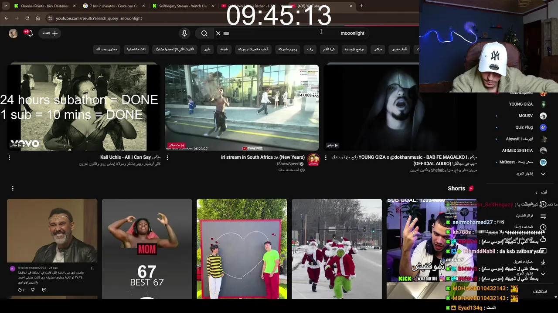Close the SeifHegazy Stream tab
The width and height of the screenshot is (558, 313).
(213, 6)
